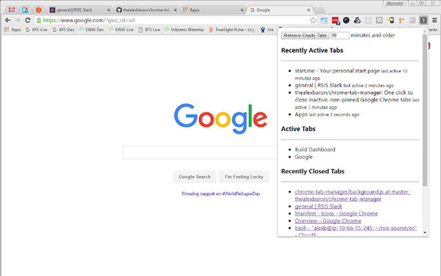Open the dark circular speed-test extension icon
Viewport: 441px width, 276px height.
(346, 19)
